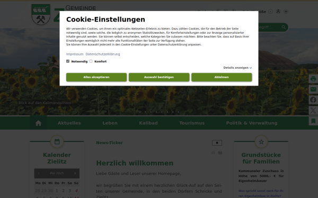Viewport: 318px width, 198px height.
Task: Open the Impressum link in the cookie dialog
Action: point(75,54)
